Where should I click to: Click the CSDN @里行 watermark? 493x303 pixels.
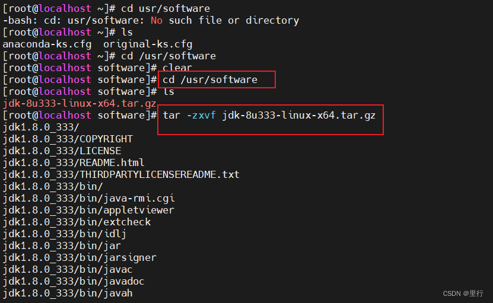coord(465,294)
